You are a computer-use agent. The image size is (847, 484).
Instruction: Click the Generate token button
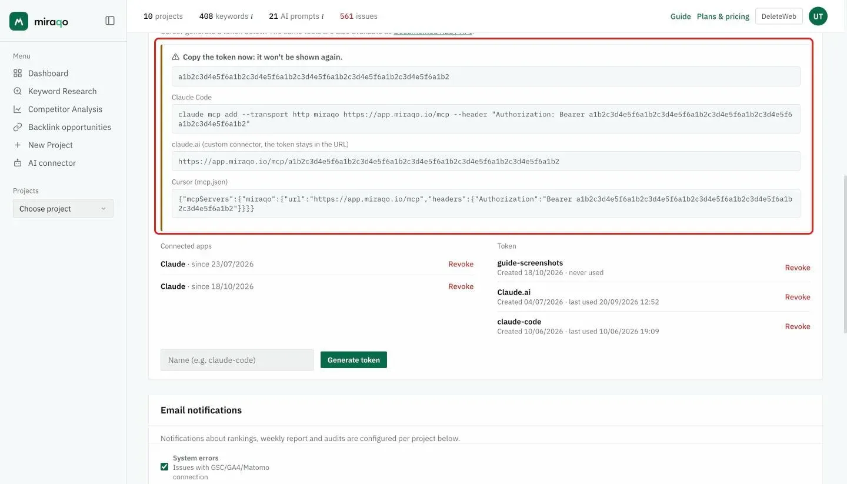354,360
